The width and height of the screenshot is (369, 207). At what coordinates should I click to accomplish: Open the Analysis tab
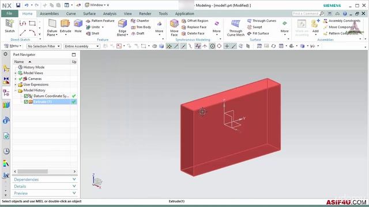[x=110, y=14]
